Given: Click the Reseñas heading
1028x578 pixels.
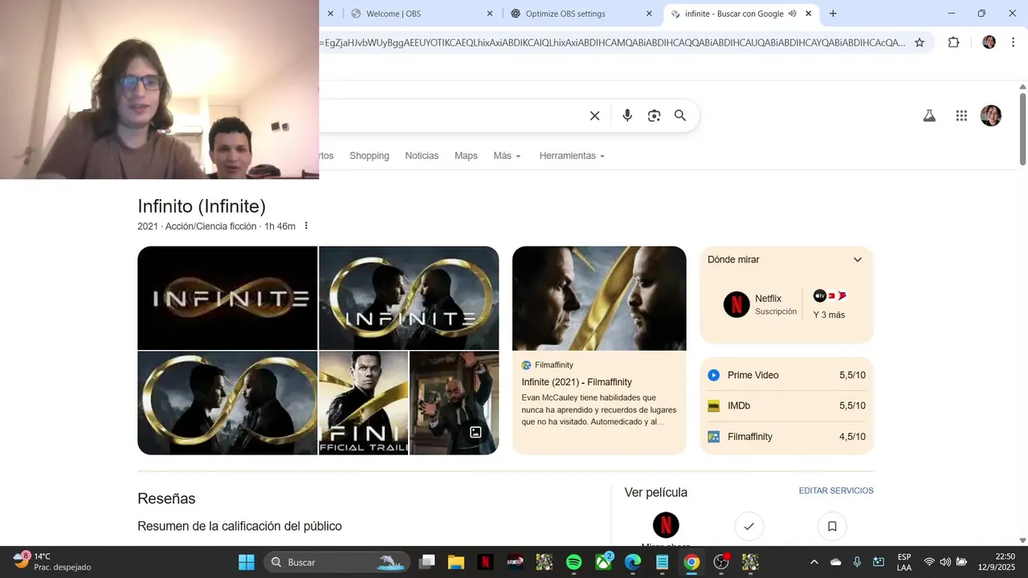Looking at the screenshot, I should (166, 499).
